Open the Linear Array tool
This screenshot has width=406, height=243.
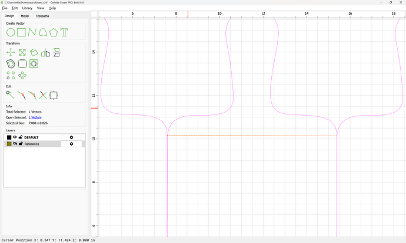pyautogui.click(x=11, y=75)
